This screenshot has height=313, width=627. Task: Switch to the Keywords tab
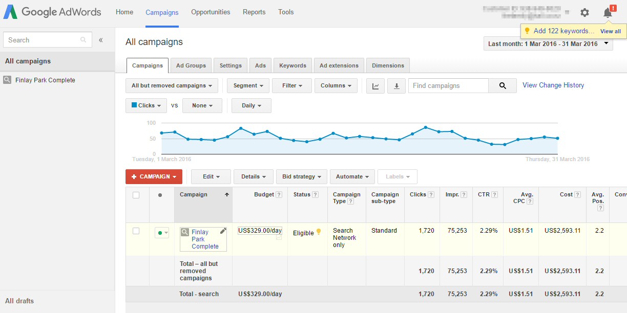point(293,65)
